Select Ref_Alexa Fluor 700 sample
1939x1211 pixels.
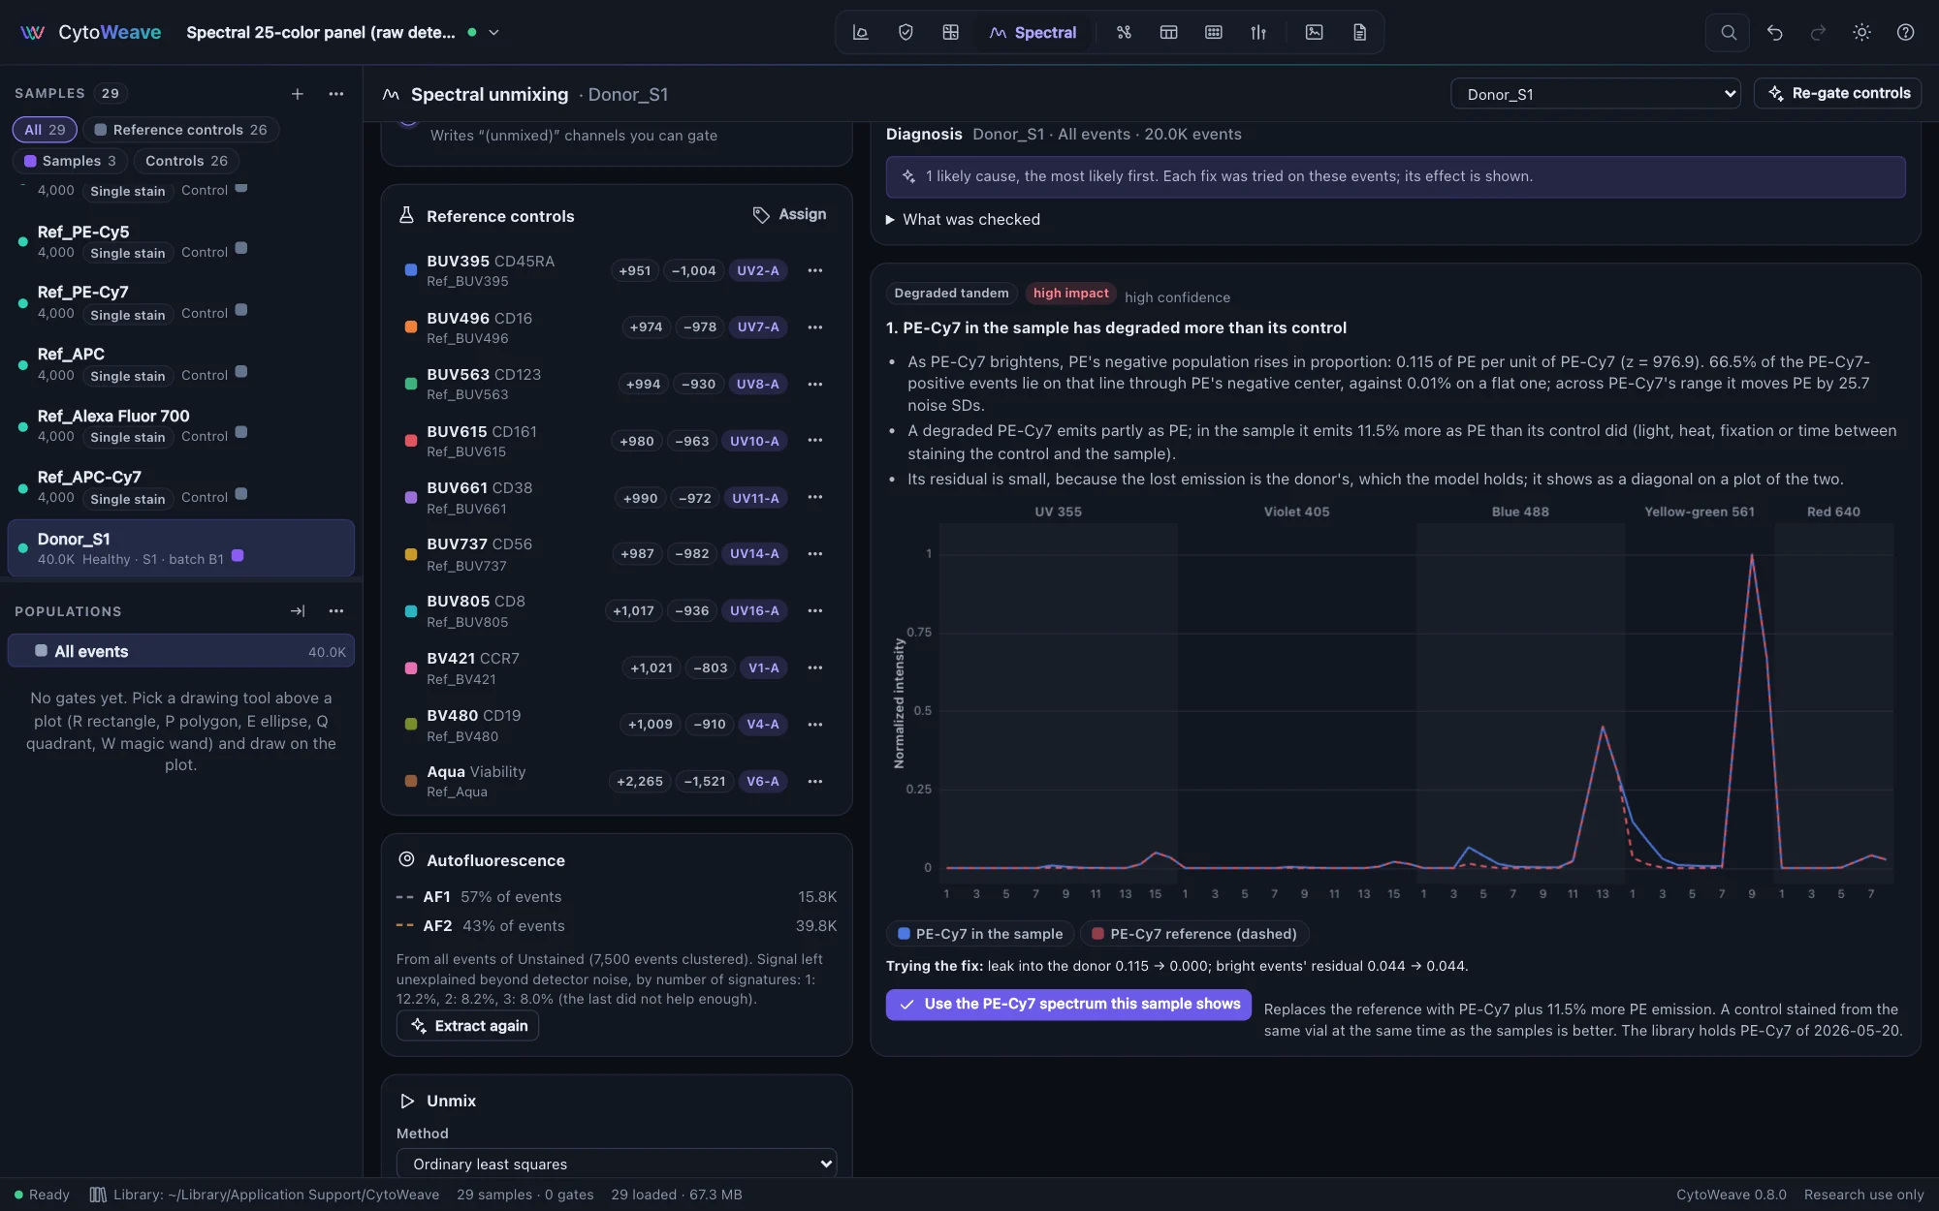180,425
